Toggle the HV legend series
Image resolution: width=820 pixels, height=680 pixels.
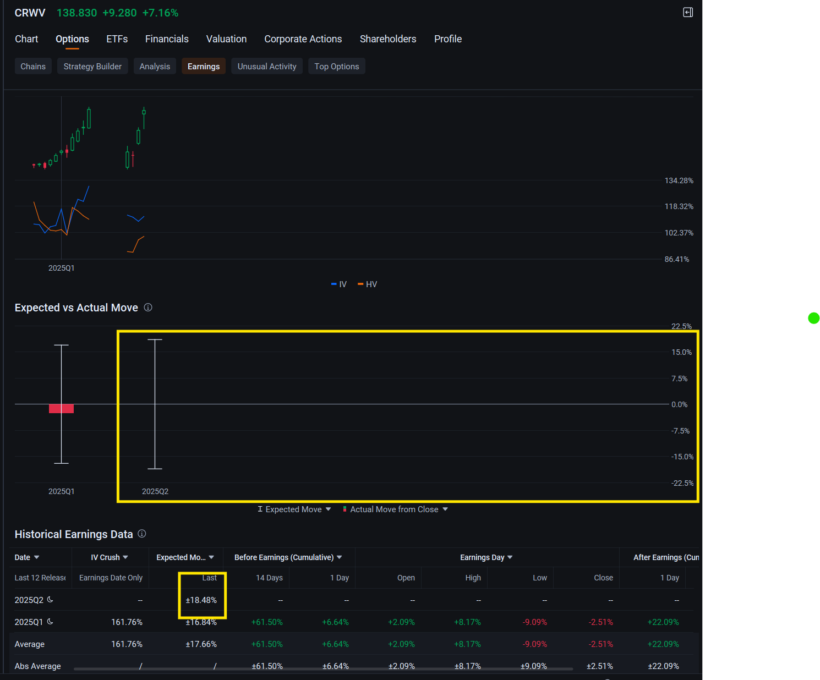[x=368, y=284]
